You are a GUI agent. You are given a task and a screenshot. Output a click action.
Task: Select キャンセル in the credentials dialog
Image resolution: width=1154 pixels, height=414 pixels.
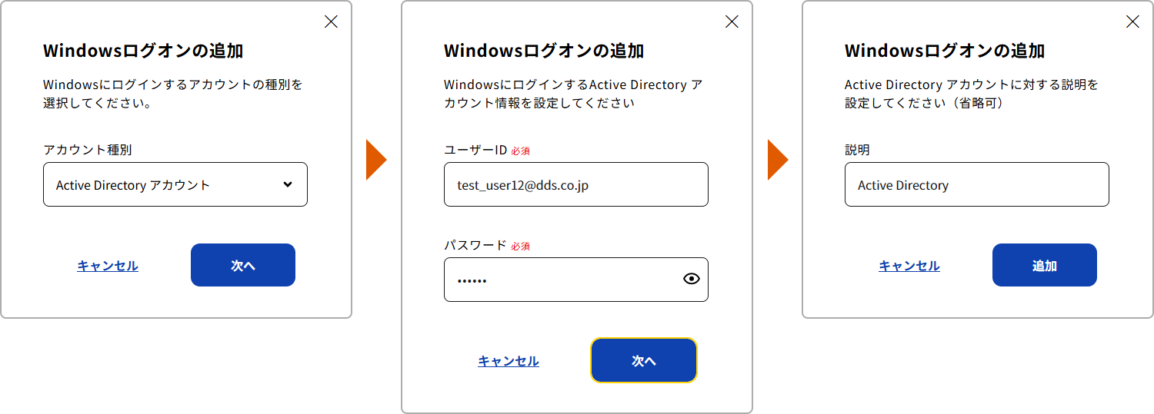[509, 361]
